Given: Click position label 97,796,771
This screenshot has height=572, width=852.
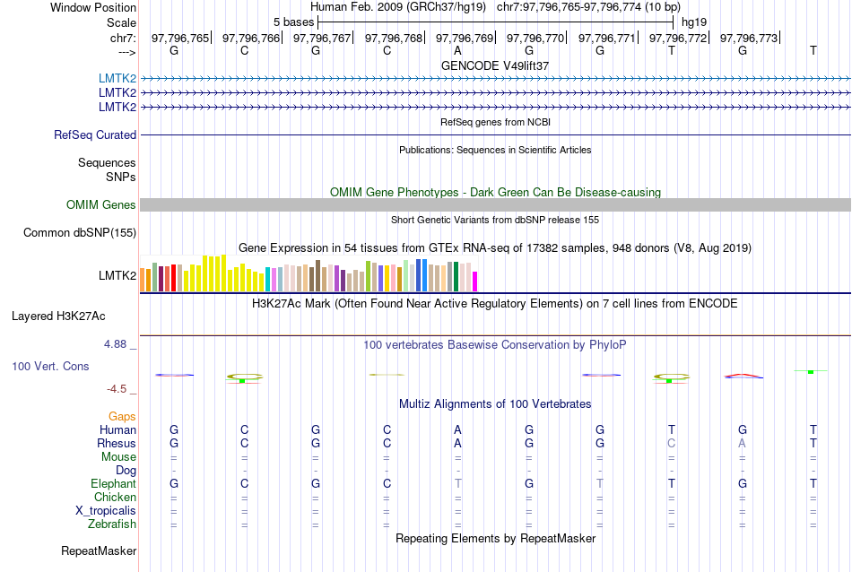Looking at the screenshot, I should click(606, 38).
